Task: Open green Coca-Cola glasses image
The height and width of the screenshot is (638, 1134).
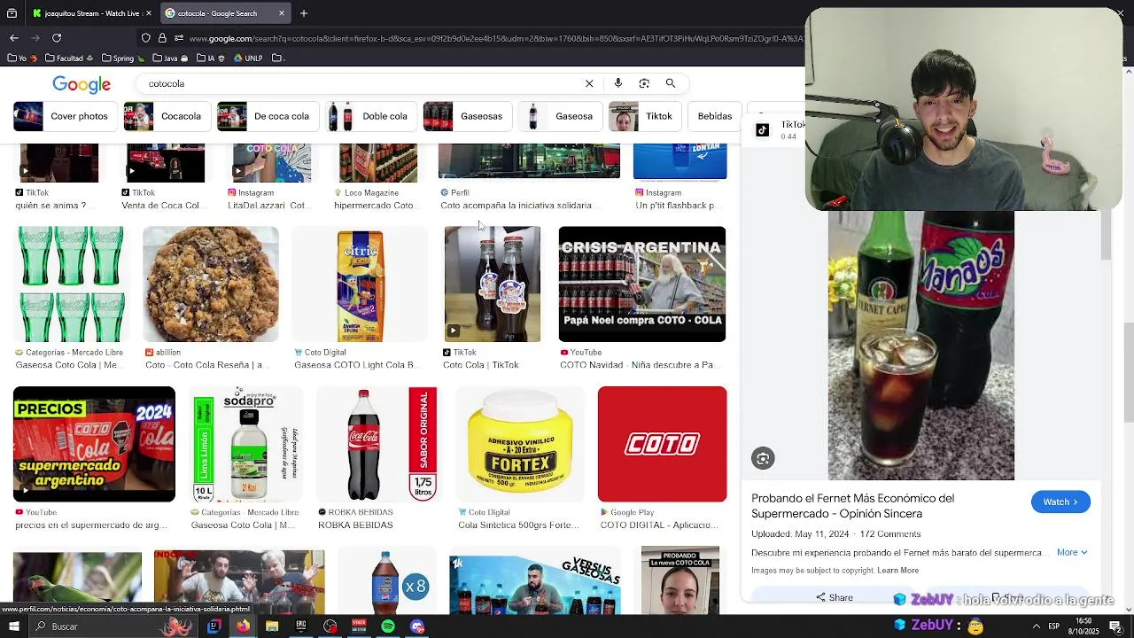Action: point(71,284)
